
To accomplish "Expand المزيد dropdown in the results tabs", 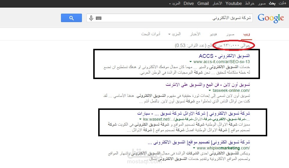I will point(174,34).
